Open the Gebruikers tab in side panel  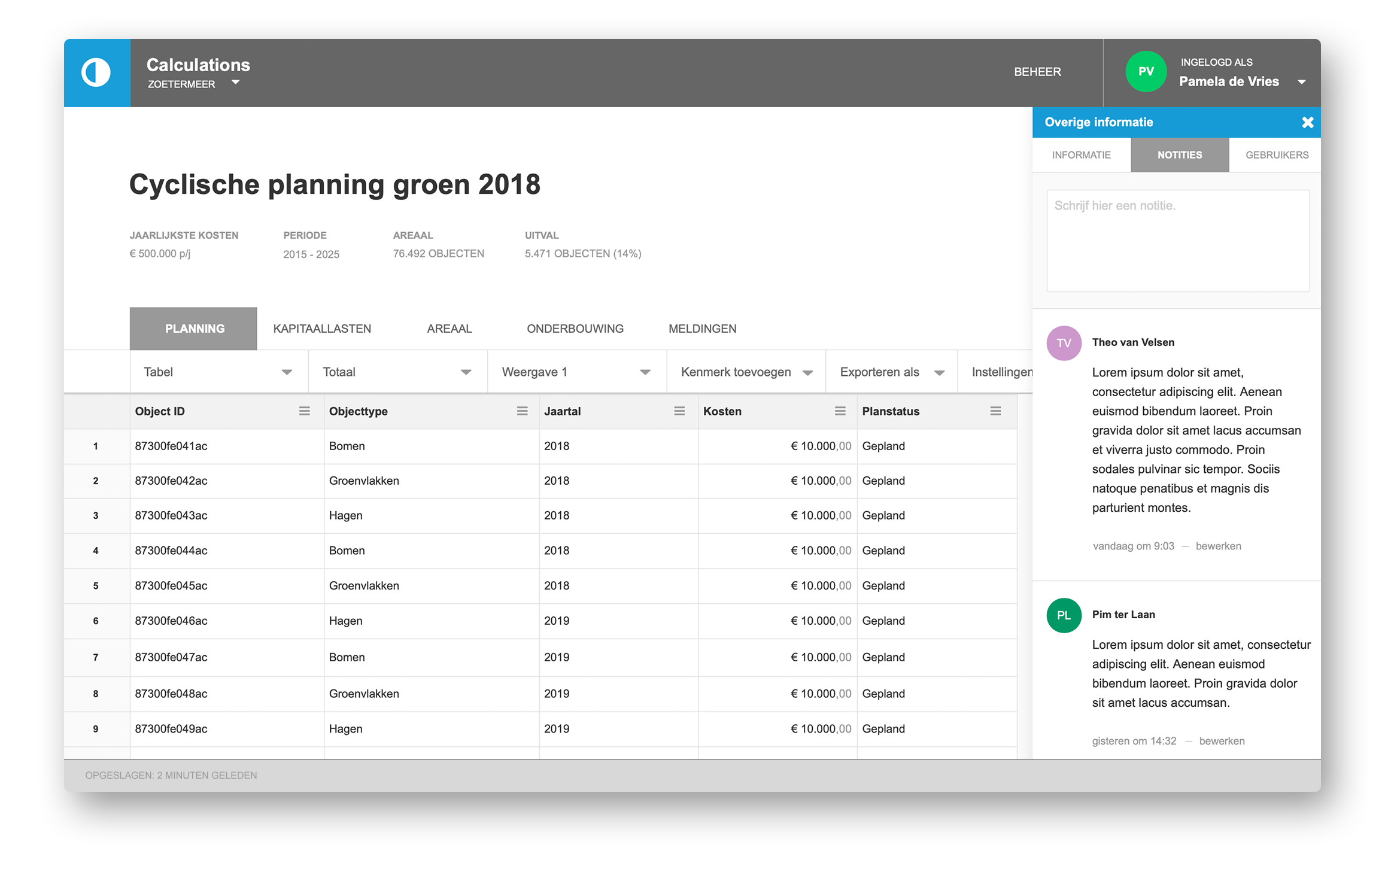tap(1277, 155)
